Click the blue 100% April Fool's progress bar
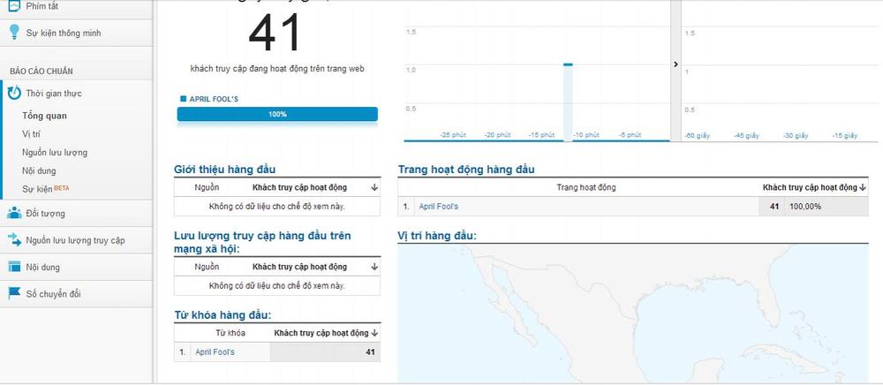Screen dimensions: 883x385 (x=277, y=114)
